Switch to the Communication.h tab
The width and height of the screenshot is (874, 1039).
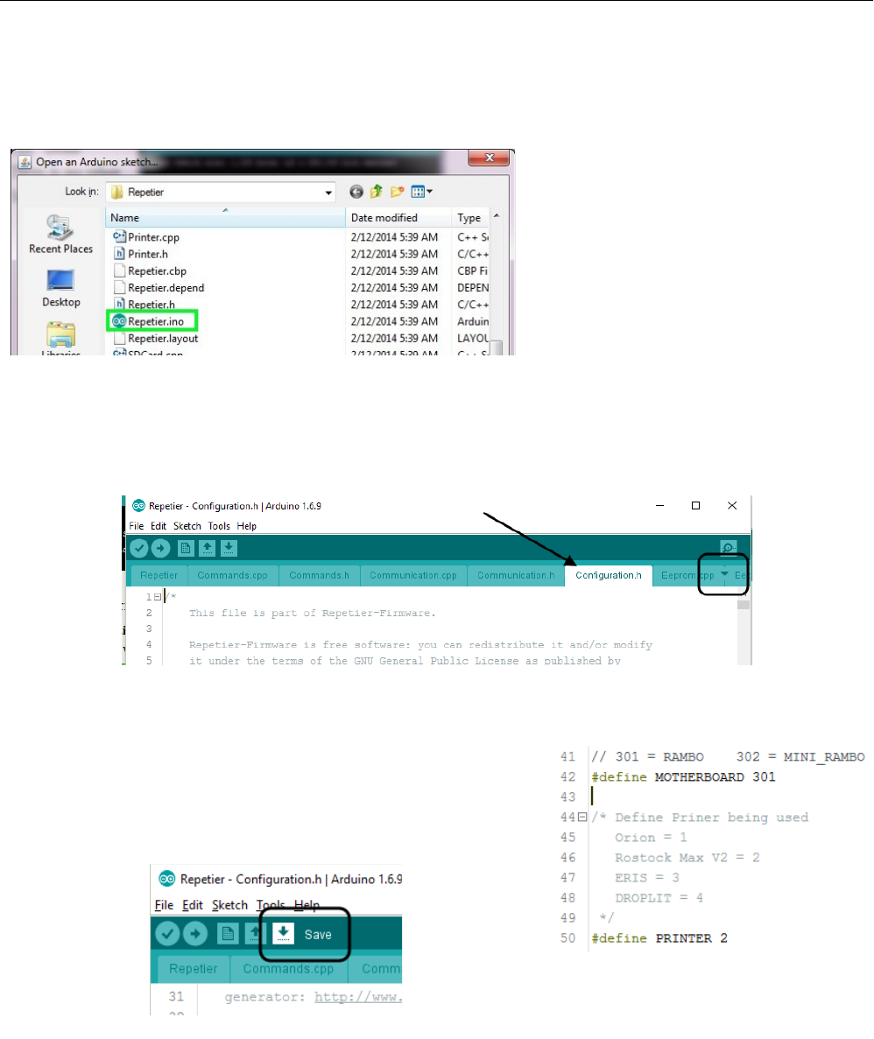click(x=516, y=575)
